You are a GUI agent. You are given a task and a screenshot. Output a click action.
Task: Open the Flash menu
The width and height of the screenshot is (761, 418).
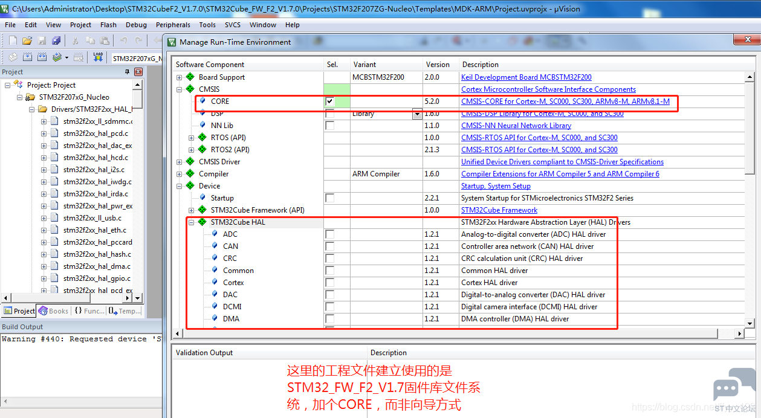coord(109,25)
